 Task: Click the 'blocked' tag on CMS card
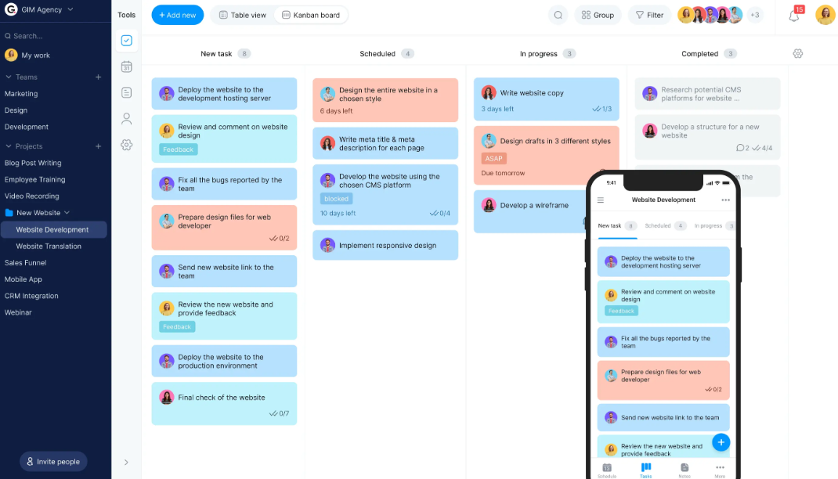(336, 199)
